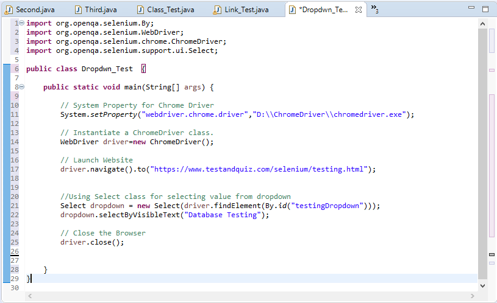Switch to the Second.java tab
The height and width of the screenshot is (303, 497).
click(35, 10)
